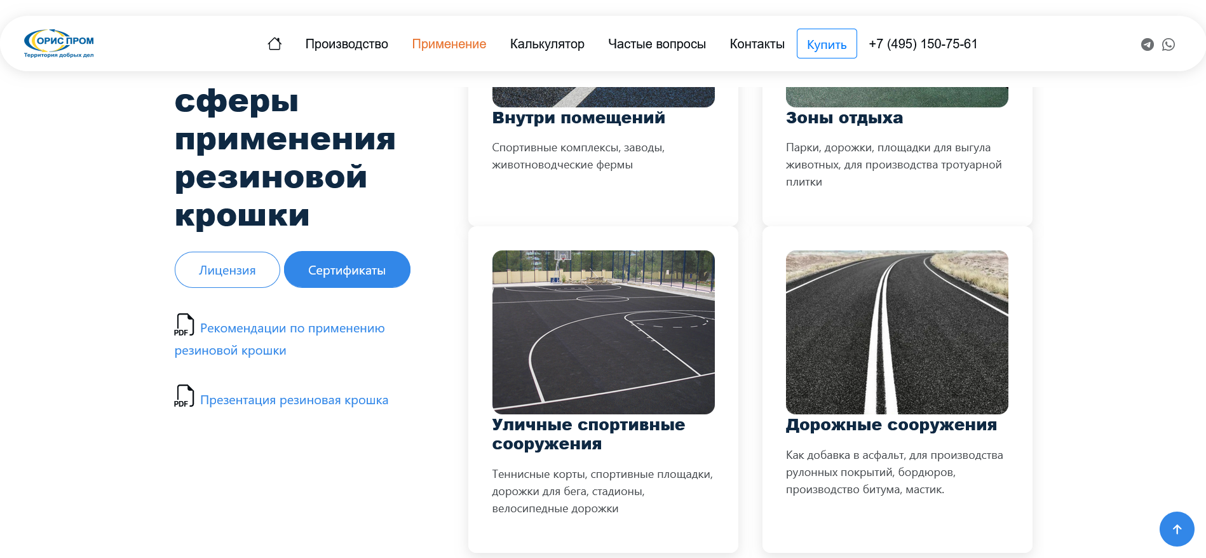Viewport: 1206px width, 558px height.
Task: Click PDF icon beside Презентация резиновая крошка
Action: tap(184, 396)
